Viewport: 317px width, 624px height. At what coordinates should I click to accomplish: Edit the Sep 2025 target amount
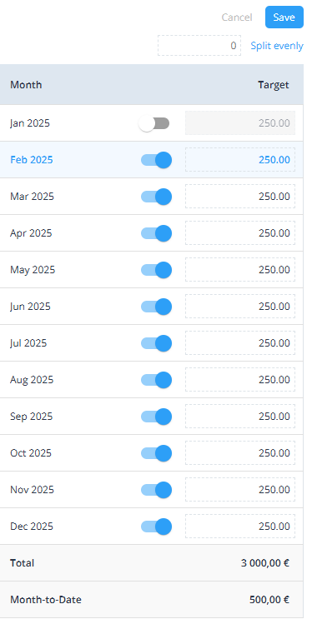tap(240, 416)
